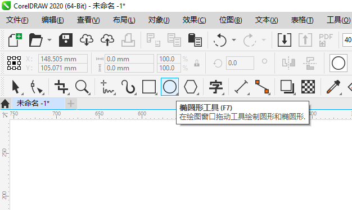Select the Drop Shadow tool
Viewport: 352px width, 210px height.
pyautogui.click(x=287, y=87)
